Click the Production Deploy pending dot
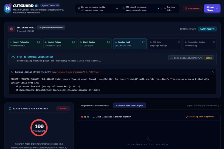This screenshot has height=149, width=224. click(214, 42)
